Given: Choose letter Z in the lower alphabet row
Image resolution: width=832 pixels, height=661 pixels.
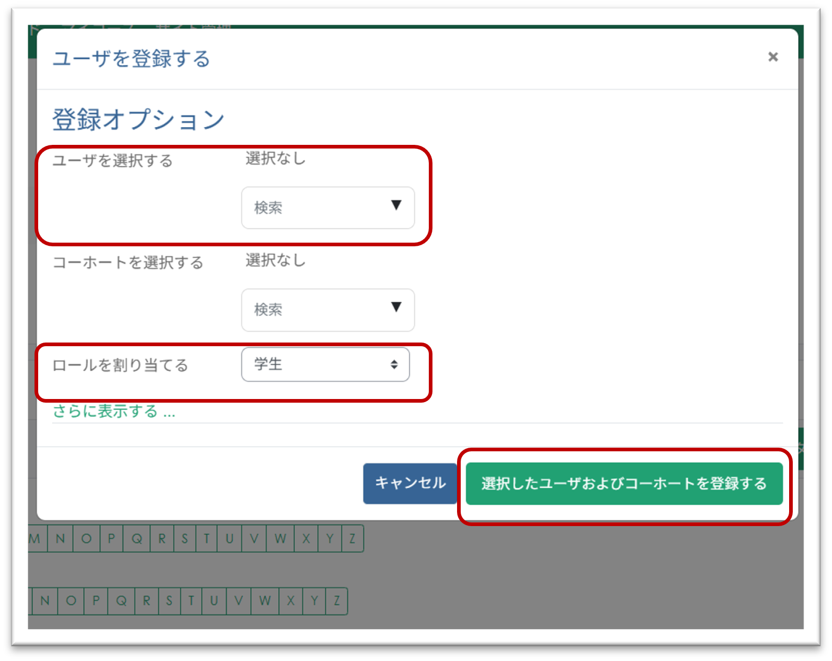Looking at the screenshot, I should (x=337, y=601).
